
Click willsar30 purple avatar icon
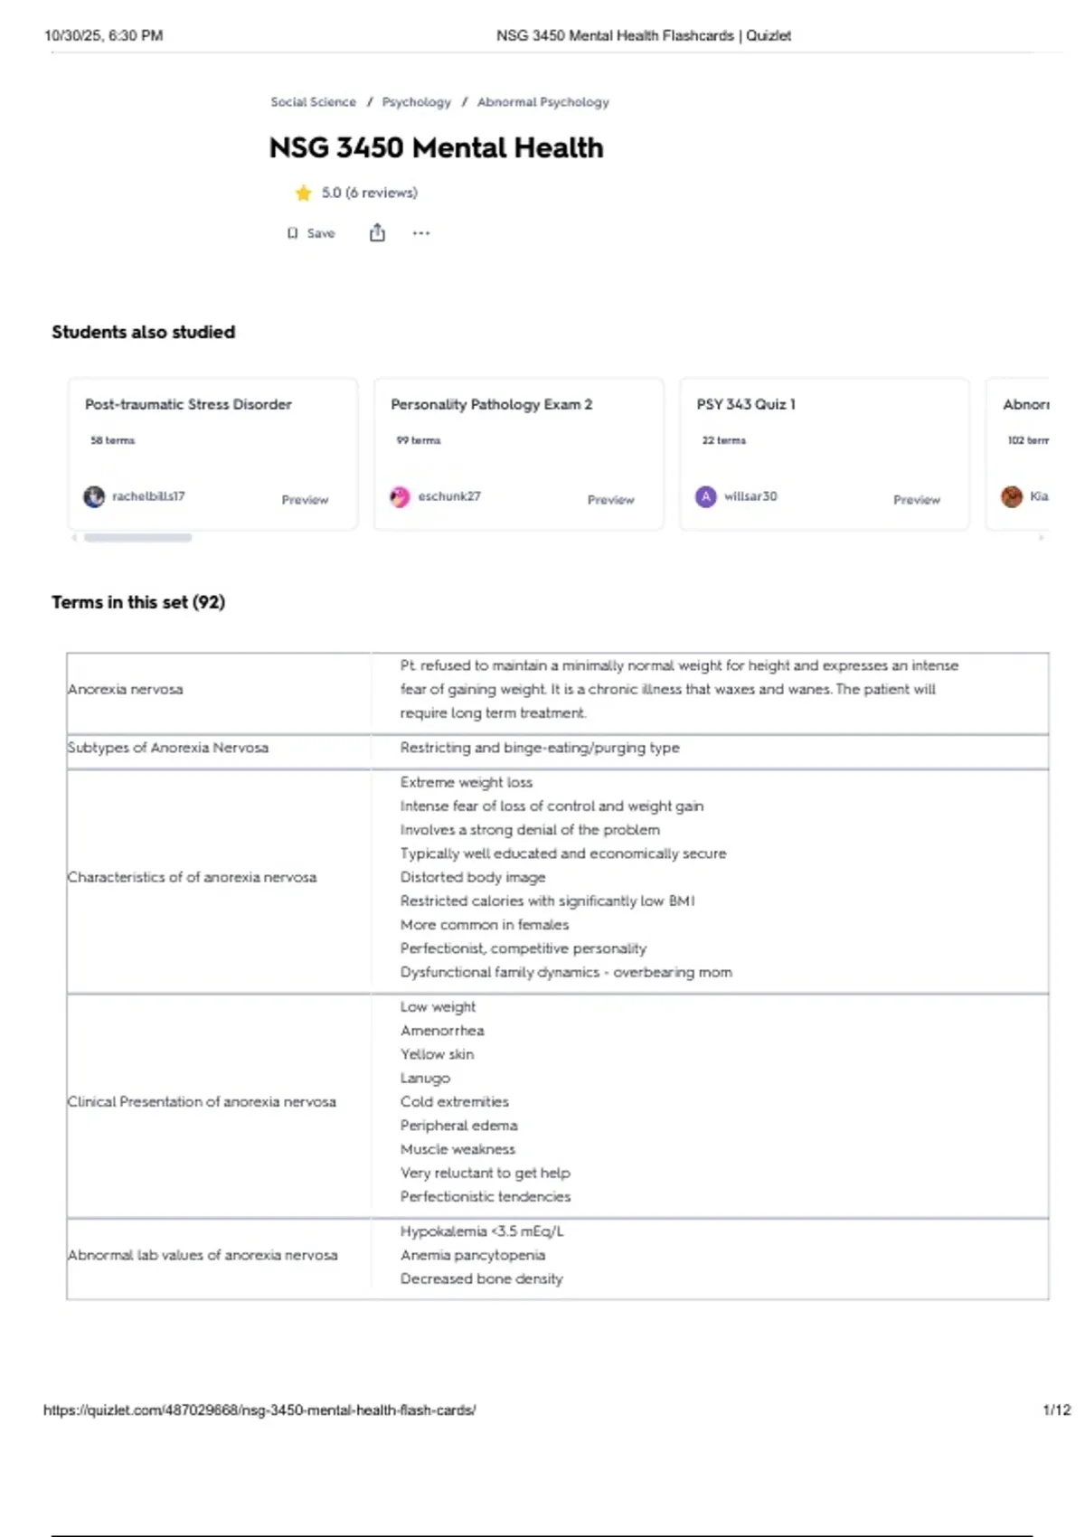[x=706, y=496]
